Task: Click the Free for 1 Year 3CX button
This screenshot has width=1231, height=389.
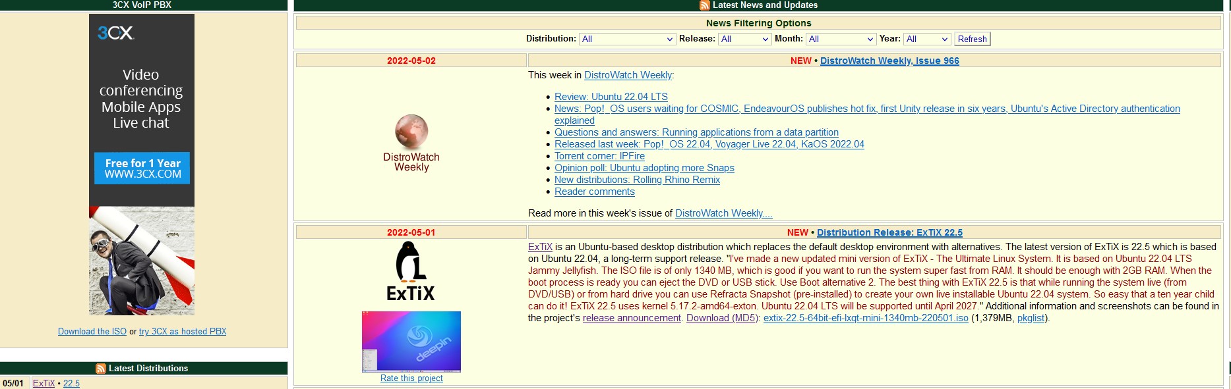Action: (142, 169)
